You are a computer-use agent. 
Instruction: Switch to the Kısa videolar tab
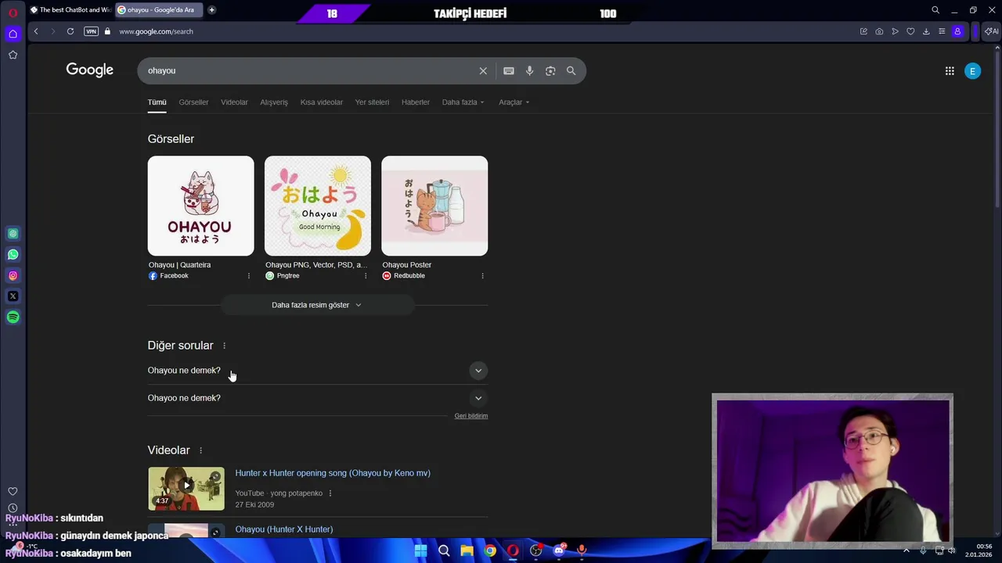coord(322,102)
